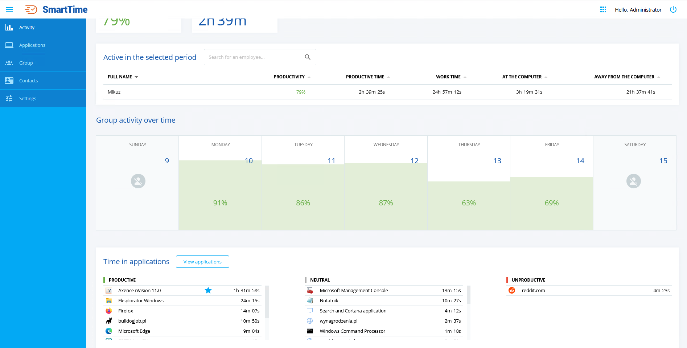The image size is (687, 348).
Task: Click the Firefox application icon
Action: 109,311
